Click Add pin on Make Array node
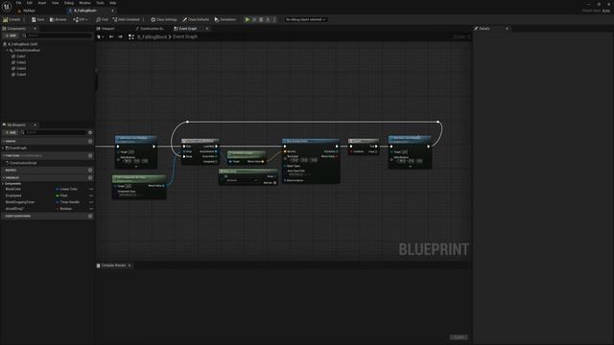Screen dimensions: 614x345 click(271, 183)
